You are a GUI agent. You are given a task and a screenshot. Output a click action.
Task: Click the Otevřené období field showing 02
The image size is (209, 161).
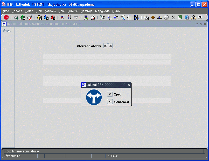[x=106, y=46]
